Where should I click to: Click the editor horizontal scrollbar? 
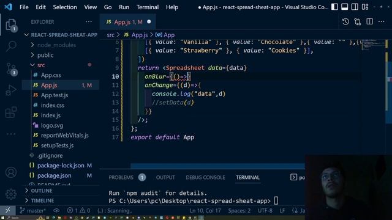217,166
